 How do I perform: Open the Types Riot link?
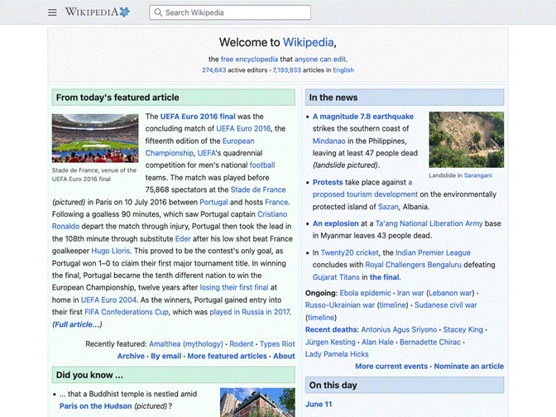[x=277, y=344]
